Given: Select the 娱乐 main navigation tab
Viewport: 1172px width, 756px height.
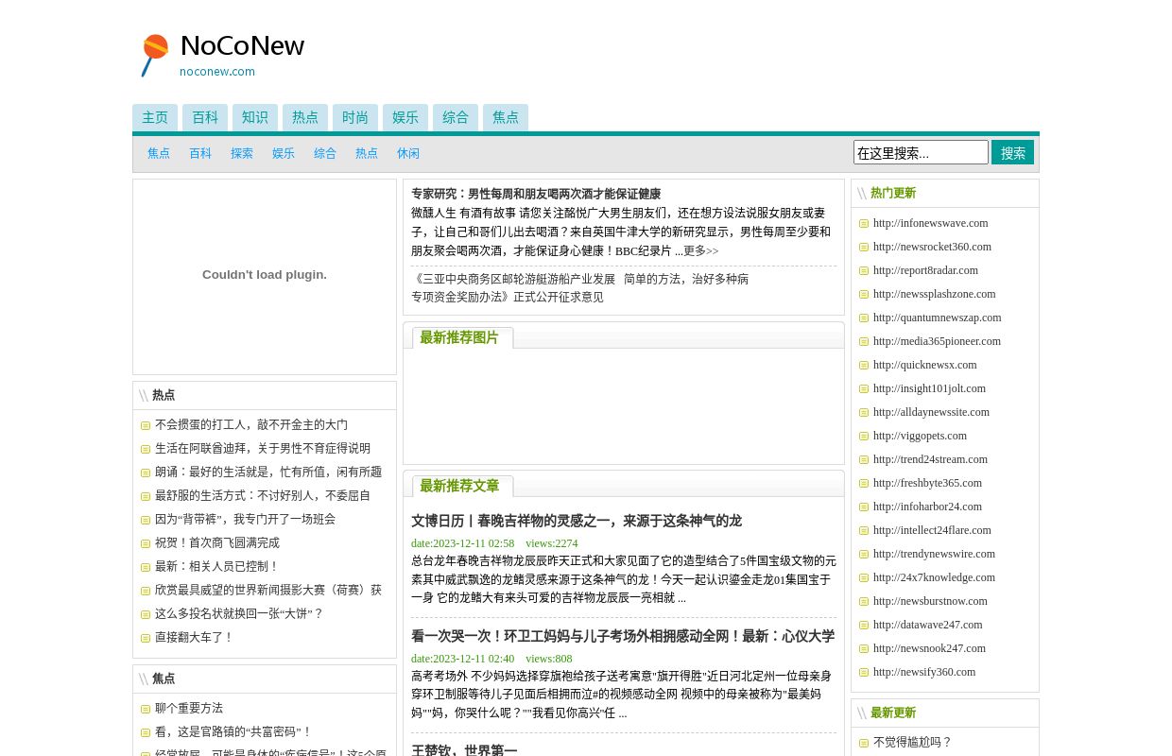Looking at the screenshot, I should pos(405,118).
